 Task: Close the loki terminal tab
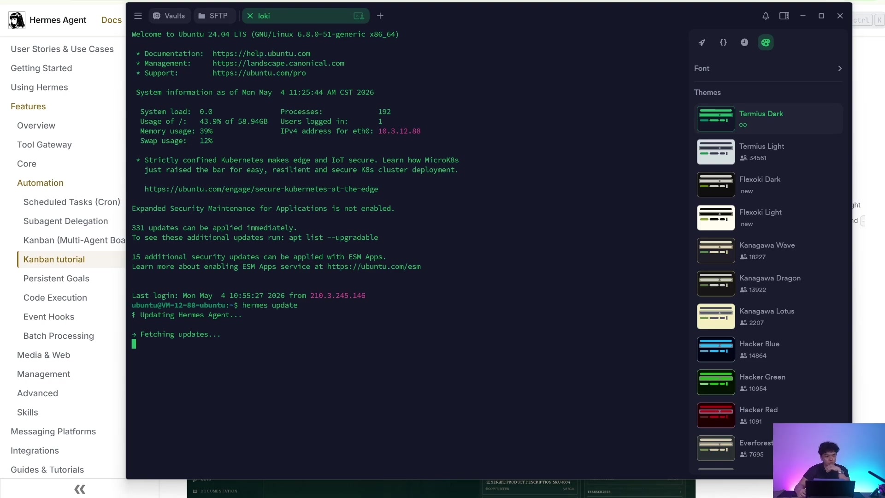tap(250, 16)
